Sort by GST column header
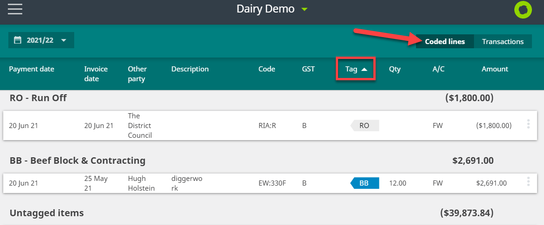Image resolution: width=544 pixels, height=225 pixels. click(308, 69)
